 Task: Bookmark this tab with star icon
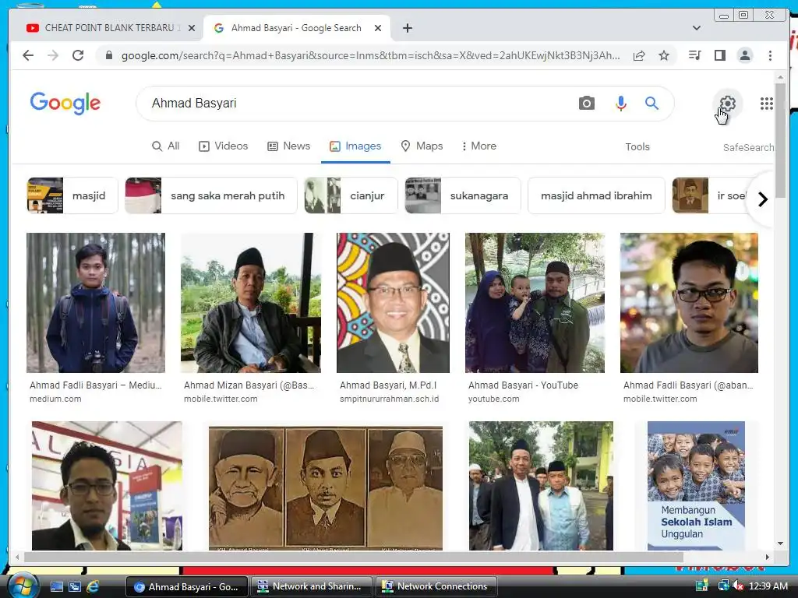pos(664,55)
